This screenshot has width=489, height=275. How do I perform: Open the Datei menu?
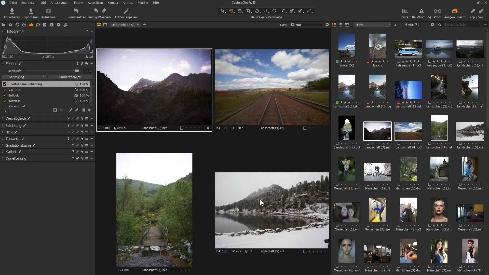13,3
